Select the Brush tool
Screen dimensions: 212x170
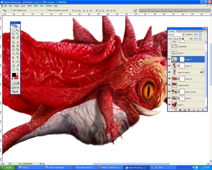tap(18, 42)
